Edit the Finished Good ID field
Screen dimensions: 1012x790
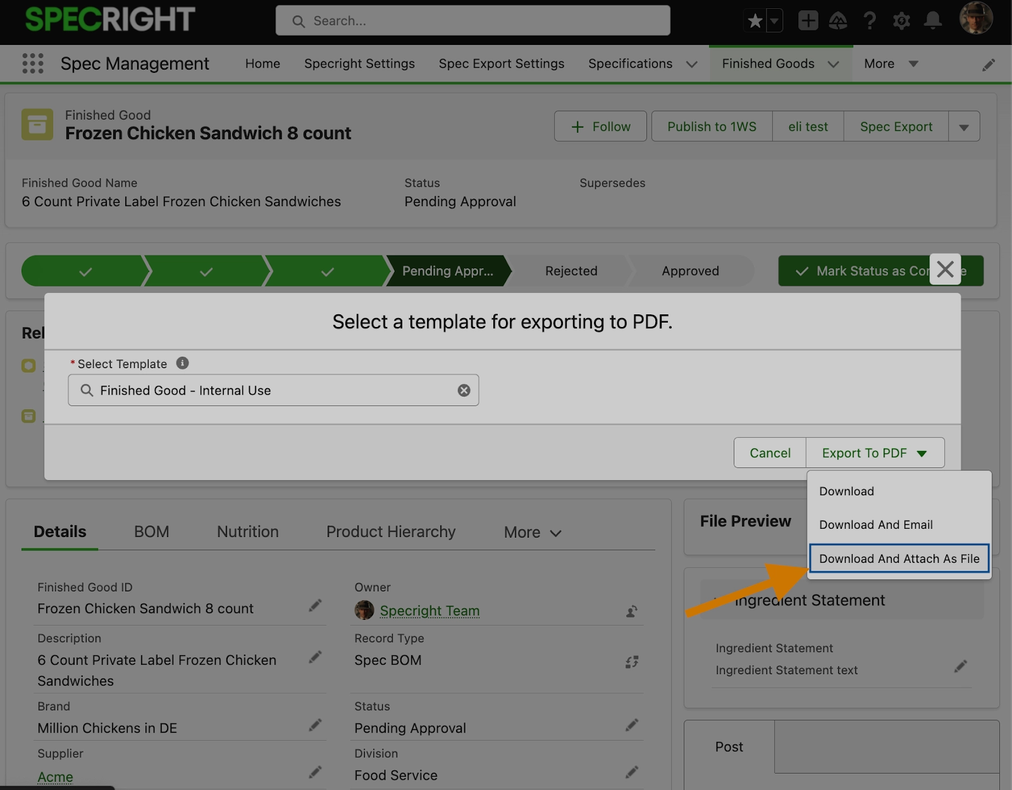point(315,606)
